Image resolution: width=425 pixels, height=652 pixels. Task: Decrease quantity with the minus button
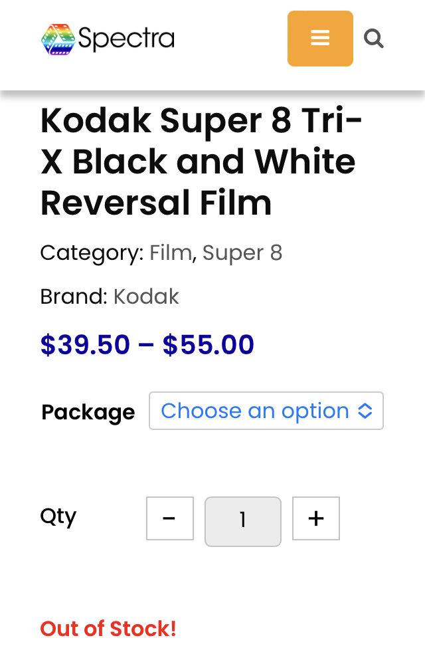170,518
